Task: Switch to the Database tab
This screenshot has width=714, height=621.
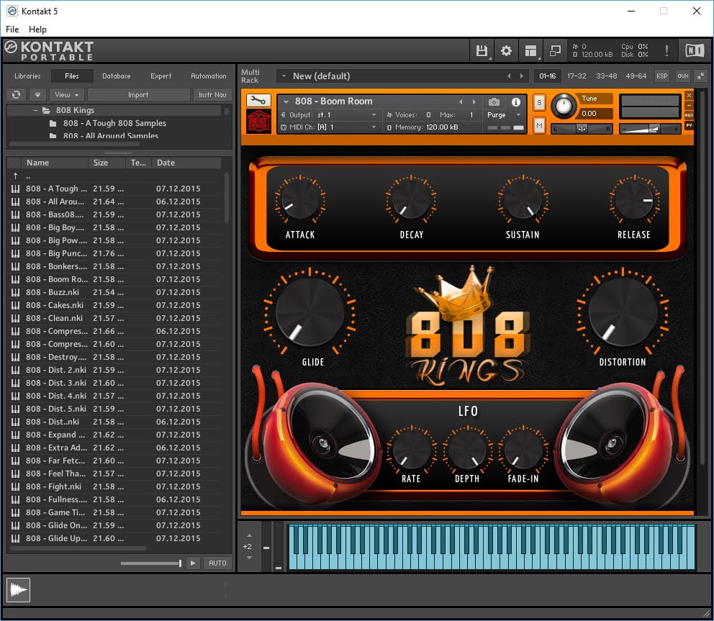Action: [116, 76]
